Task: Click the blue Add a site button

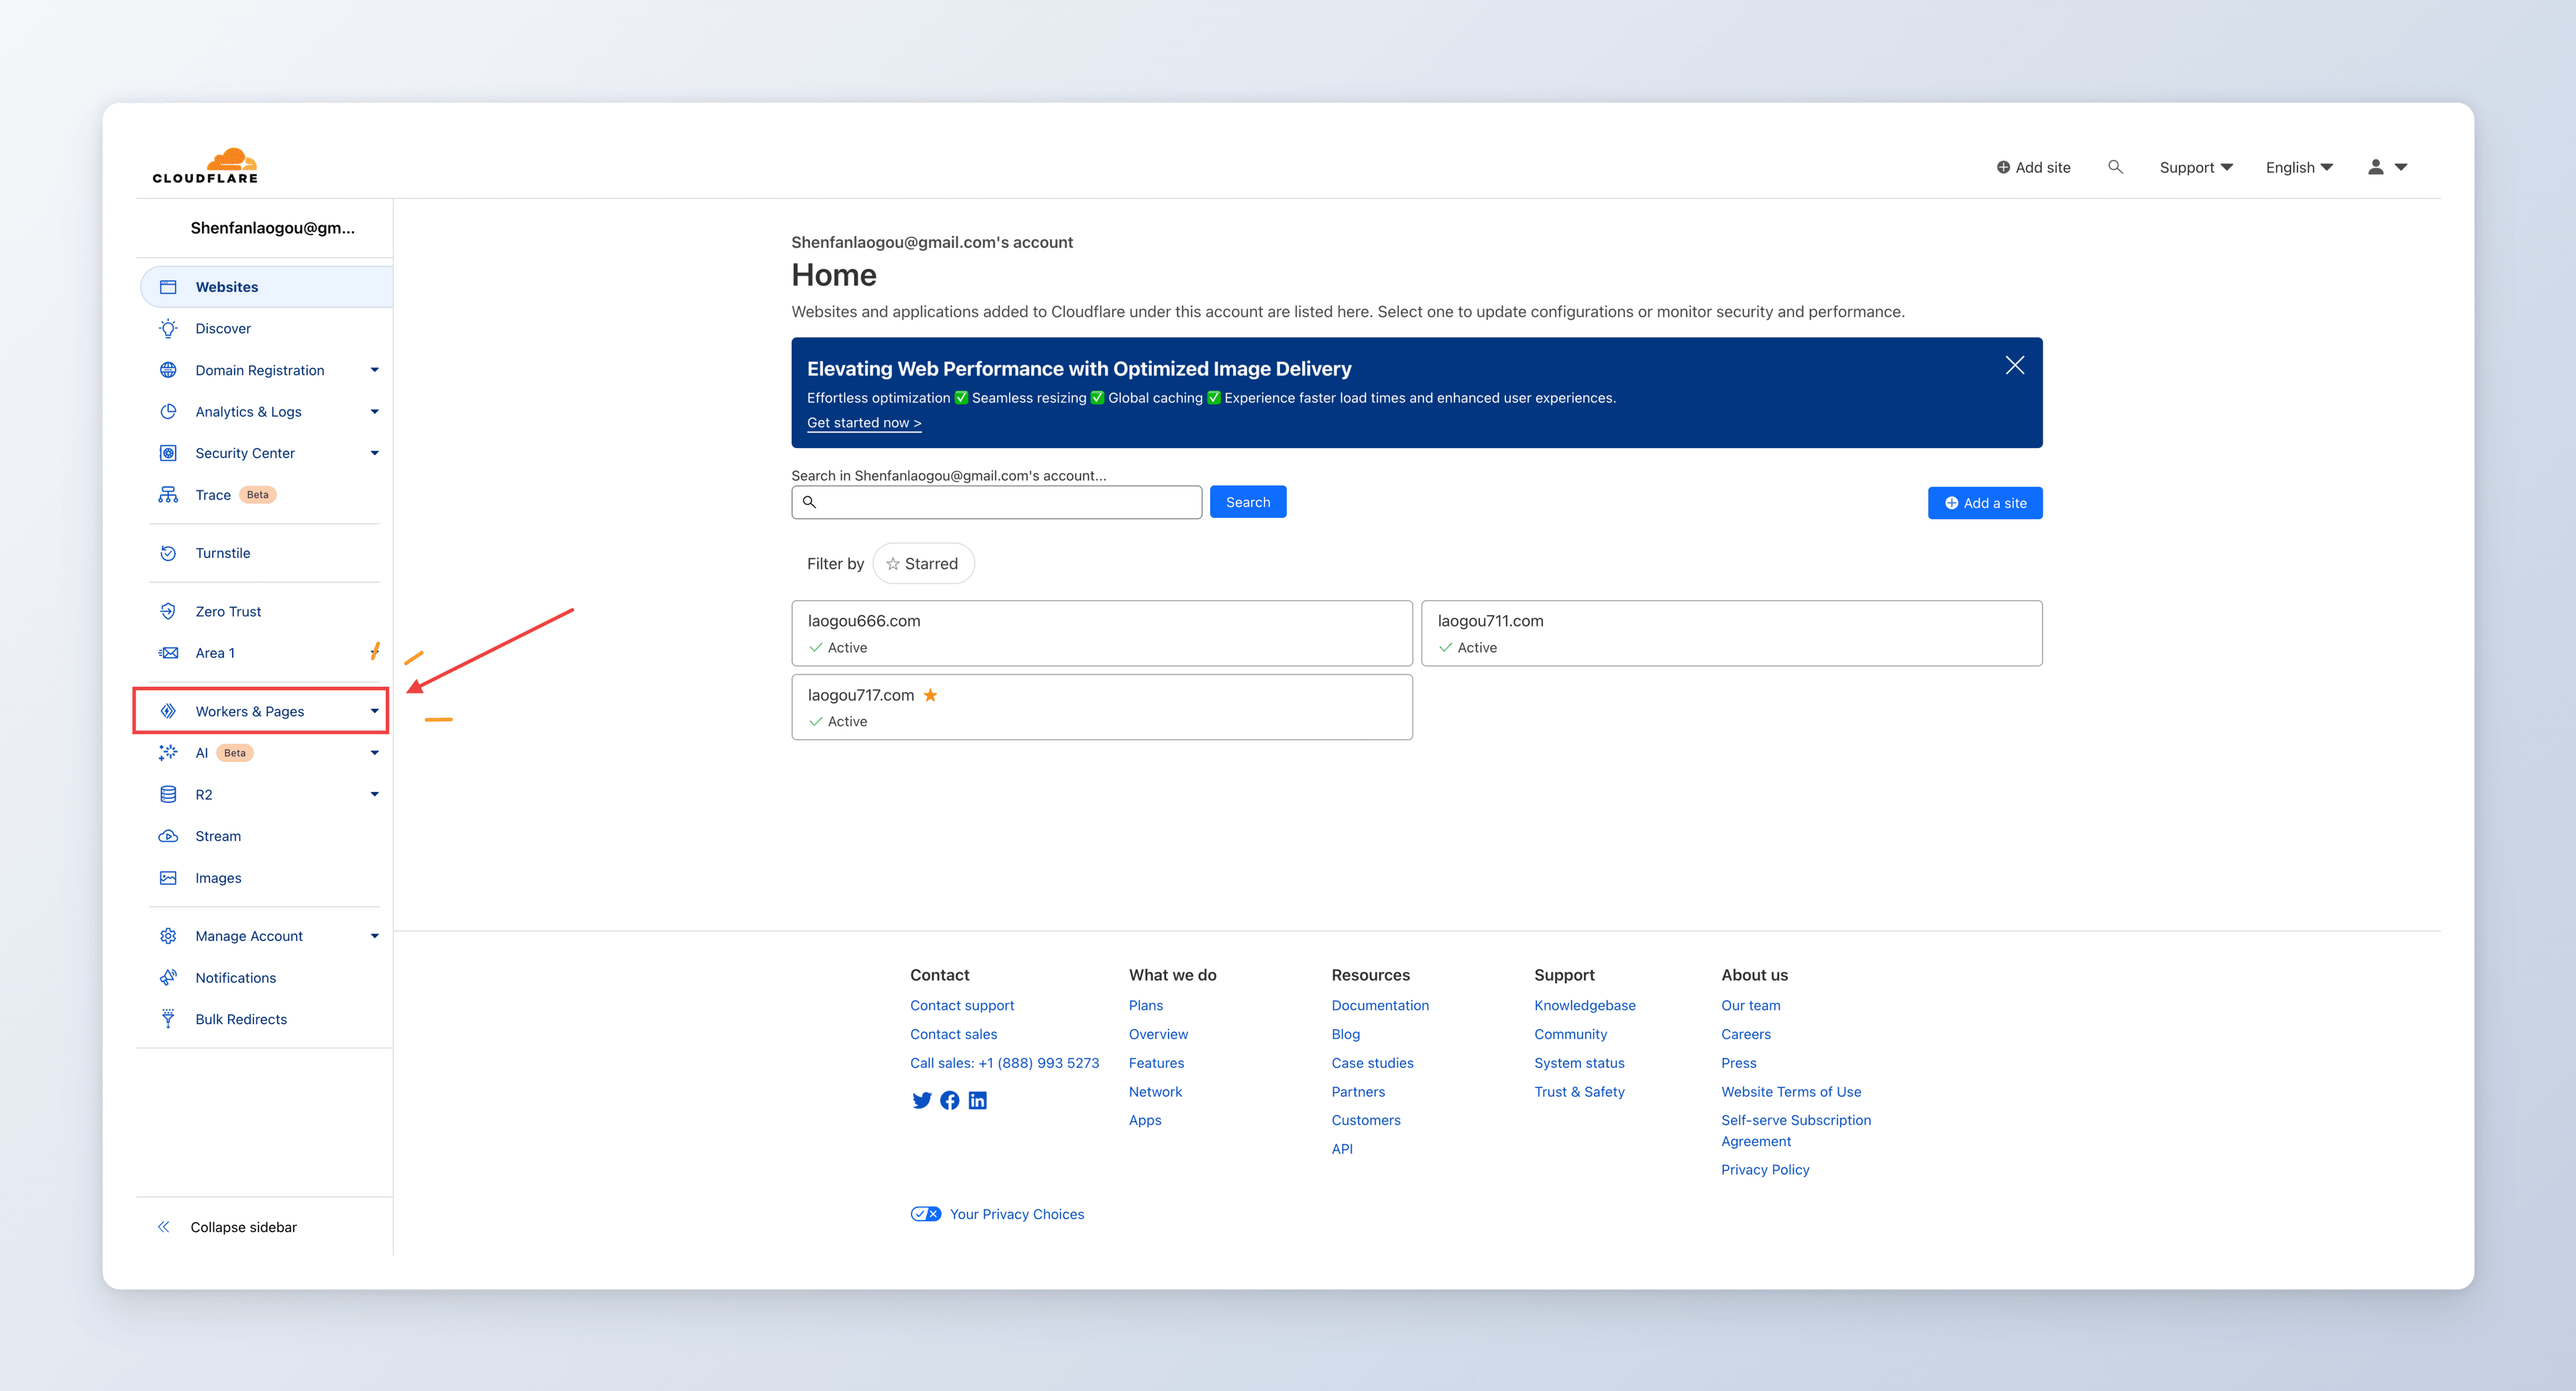Action: [1984, 503]
